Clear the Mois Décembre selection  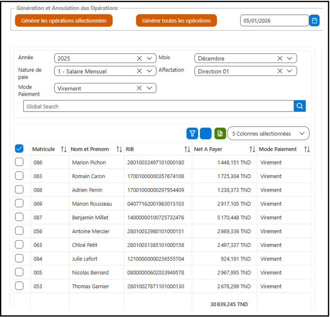click(280, 58)
